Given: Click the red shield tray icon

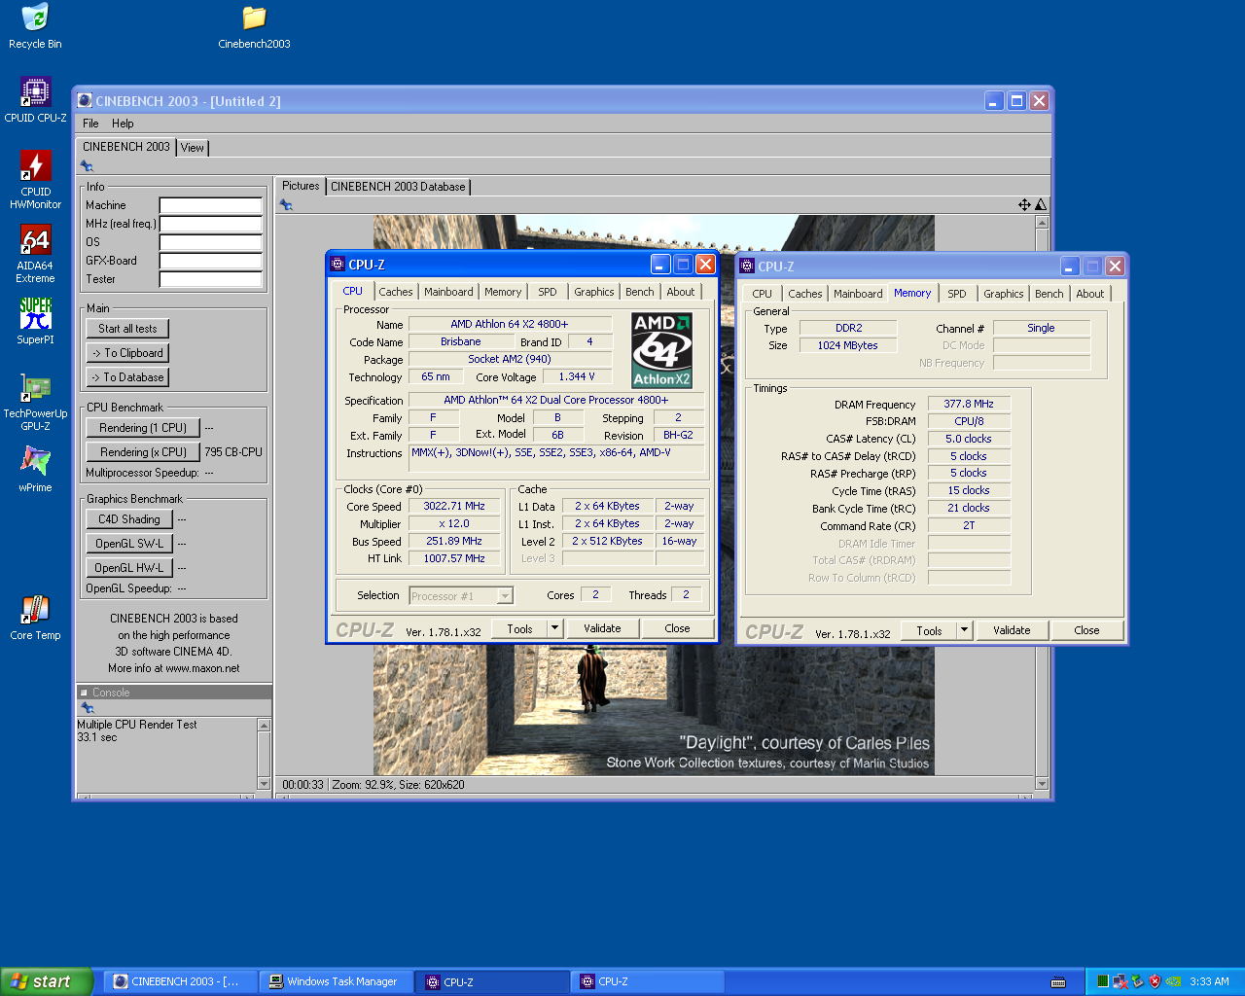Looking at the screenshot, I should [1155, 981].
